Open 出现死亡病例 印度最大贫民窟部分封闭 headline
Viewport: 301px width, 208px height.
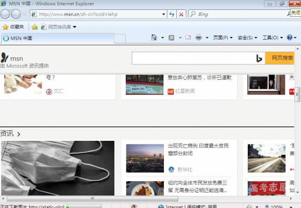(198, 150)
